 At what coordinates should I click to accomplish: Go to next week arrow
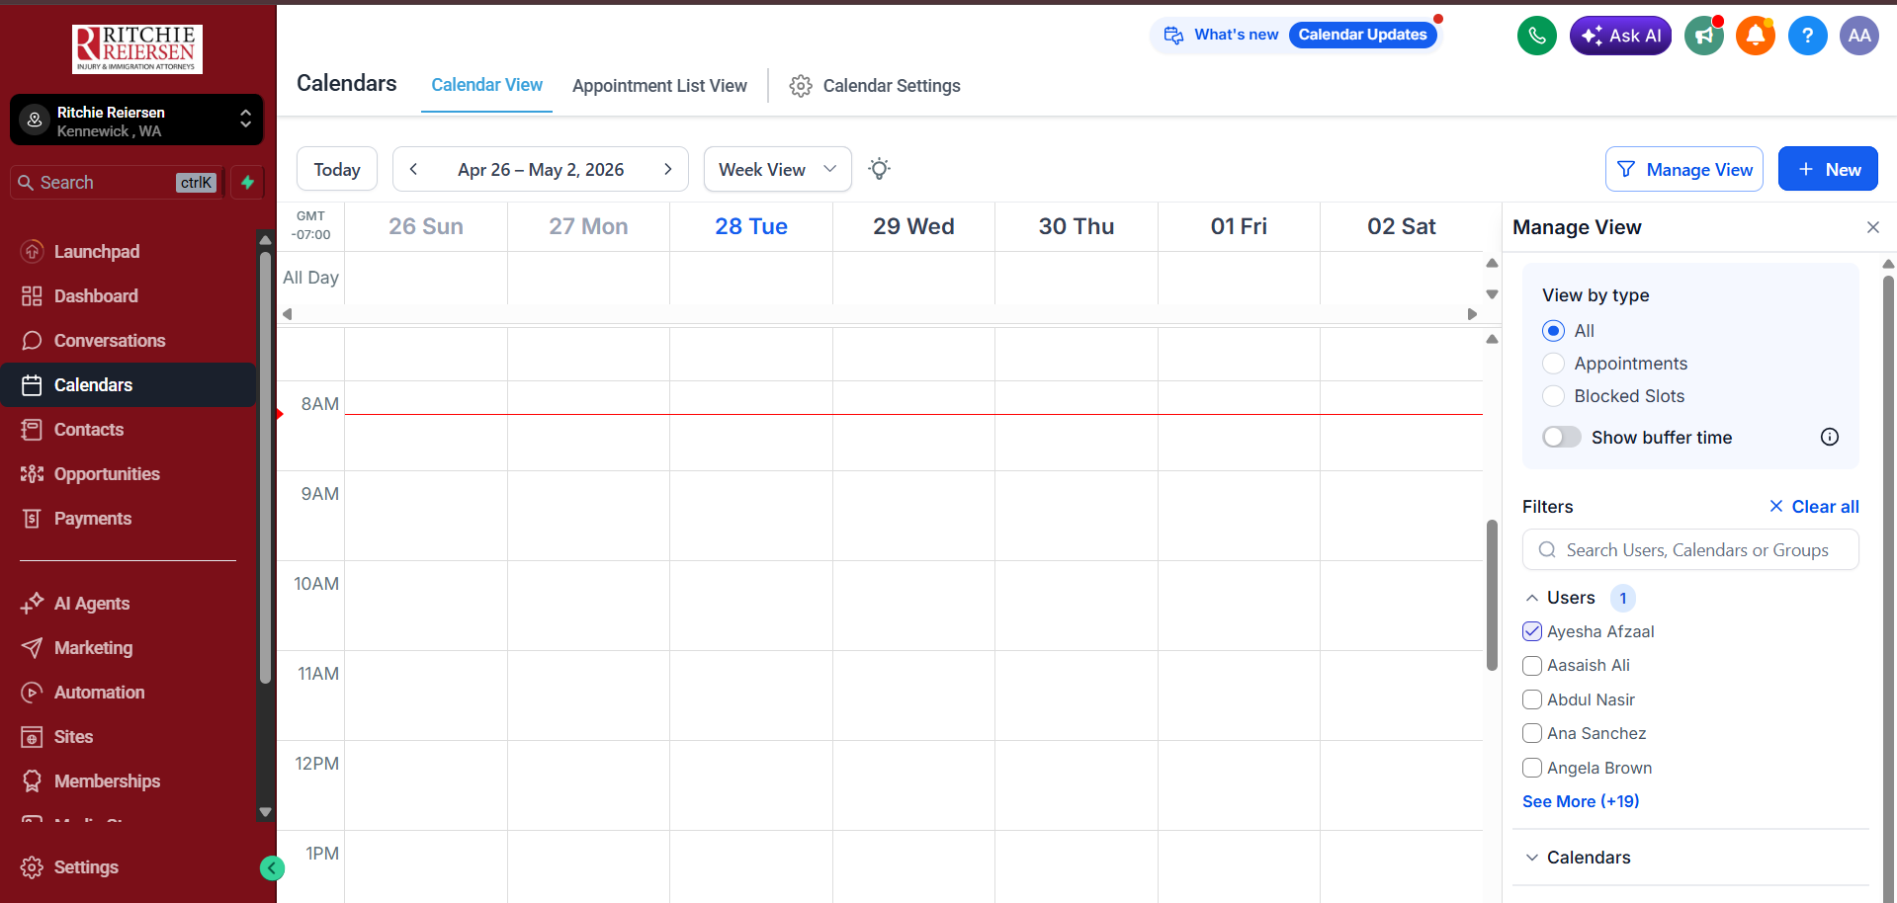tap(668, 169)
